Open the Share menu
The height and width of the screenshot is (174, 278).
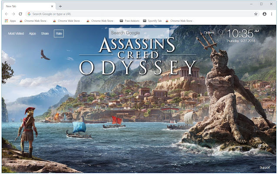[x=45, y=33]
